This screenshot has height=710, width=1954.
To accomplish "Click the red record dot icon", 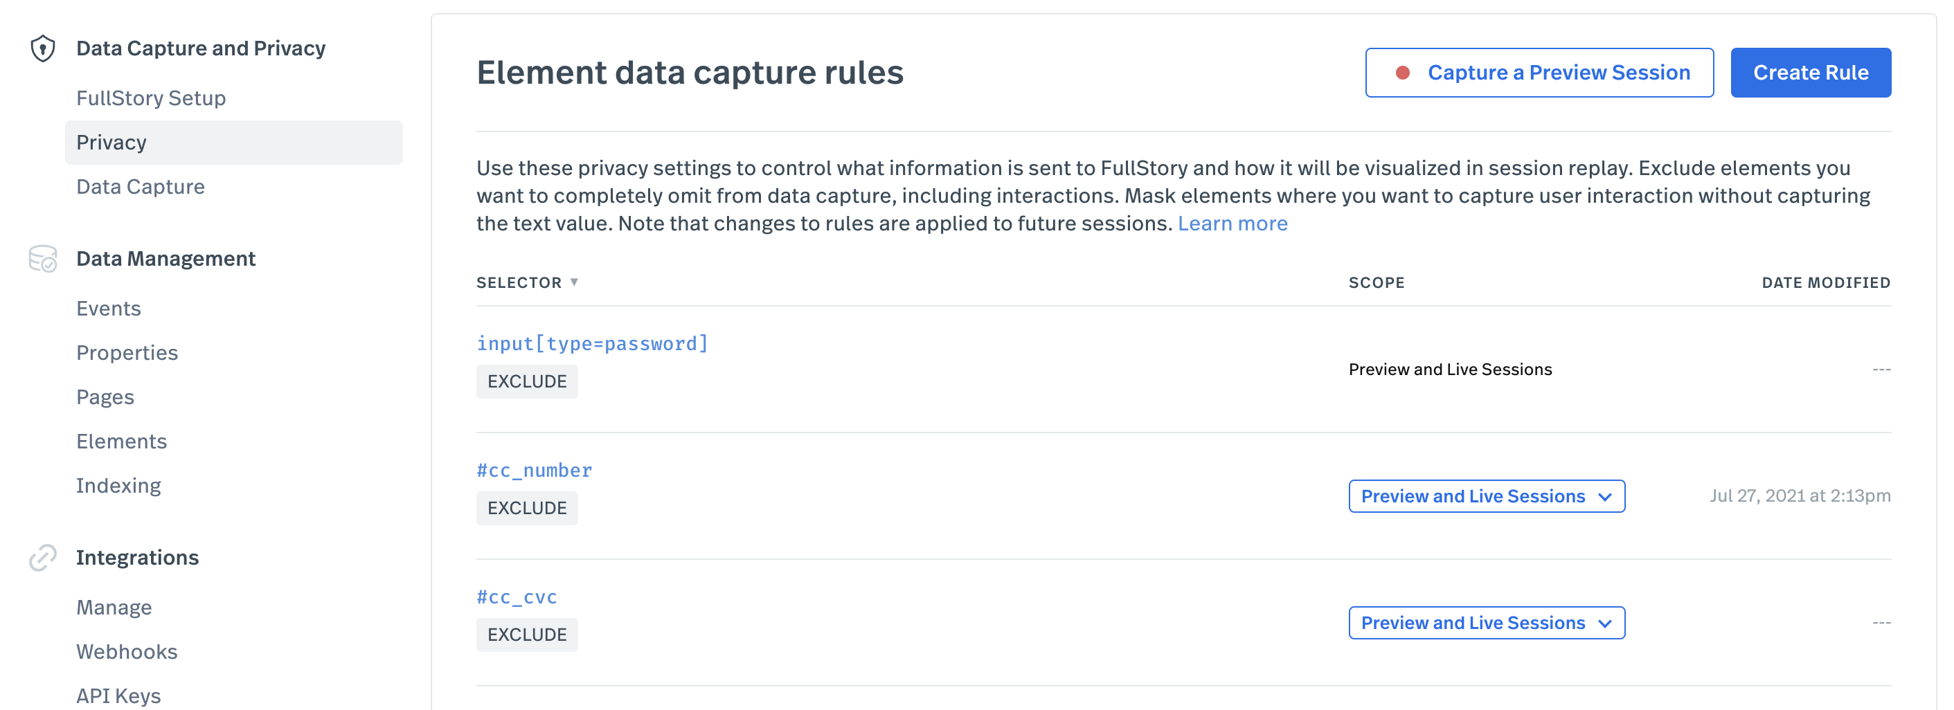I will 1403,73.
